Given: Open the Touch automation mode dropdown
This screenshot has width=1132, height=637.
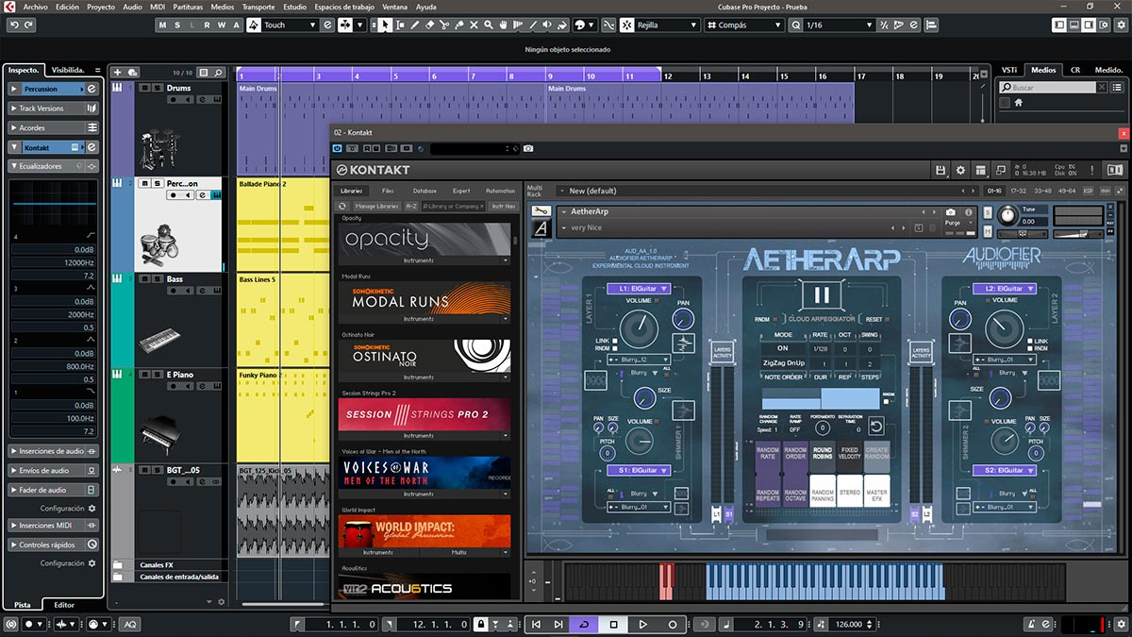Looking at the screenshot, I should tap(290, 25).
